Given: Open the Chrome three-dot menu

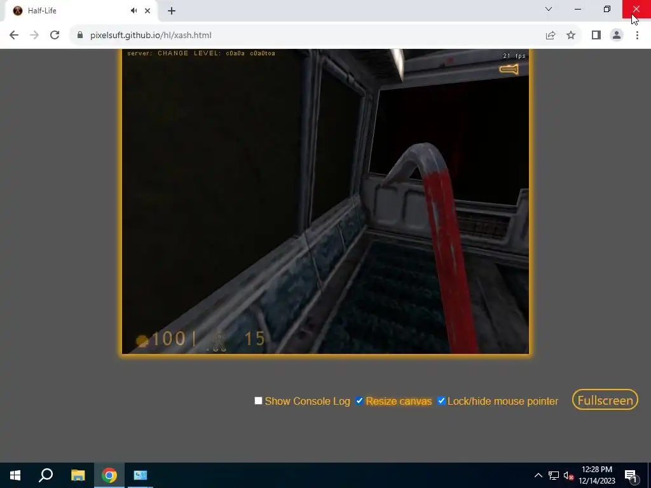Looking at the screenshot, I should click(637, 36).
